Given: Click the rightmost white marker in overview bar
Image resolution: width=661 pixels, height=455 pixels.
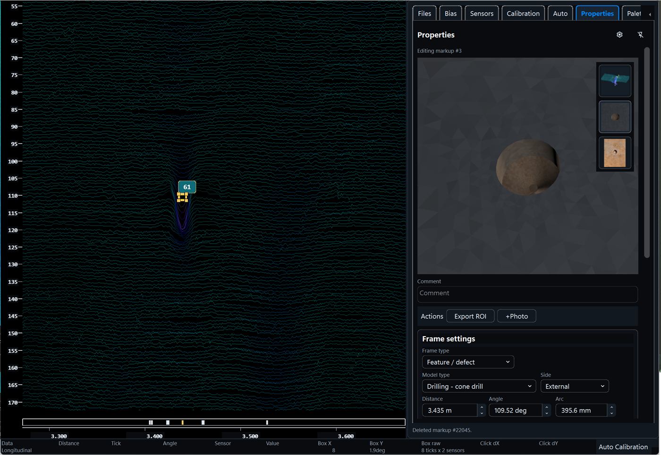Looking at the screenshot, I should (x=267, y=422).
